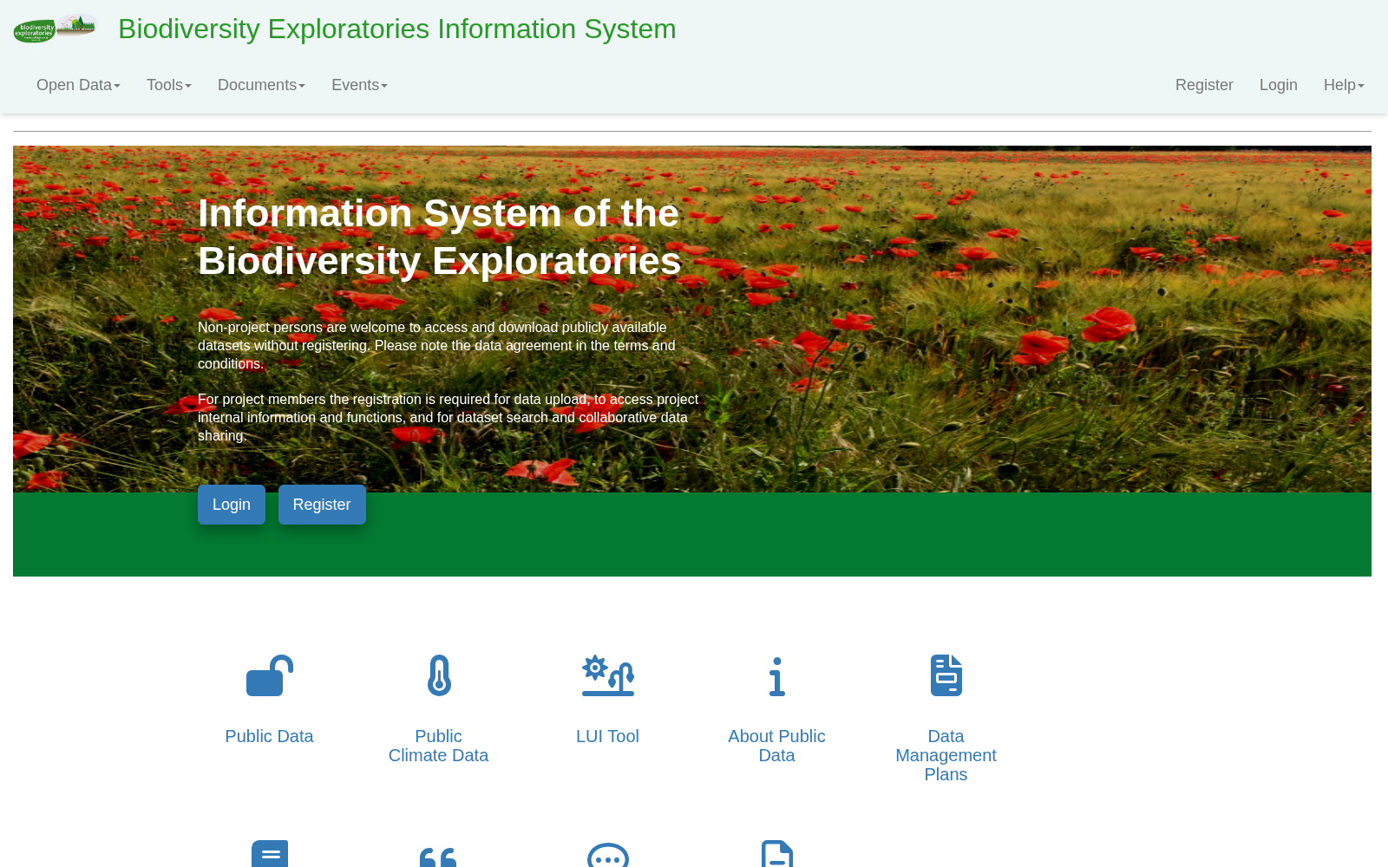Image resolution: width=1388 pixels, height=867 pixels.
Task: Click Register in the top navigation bar
Action: [1204, 85]
